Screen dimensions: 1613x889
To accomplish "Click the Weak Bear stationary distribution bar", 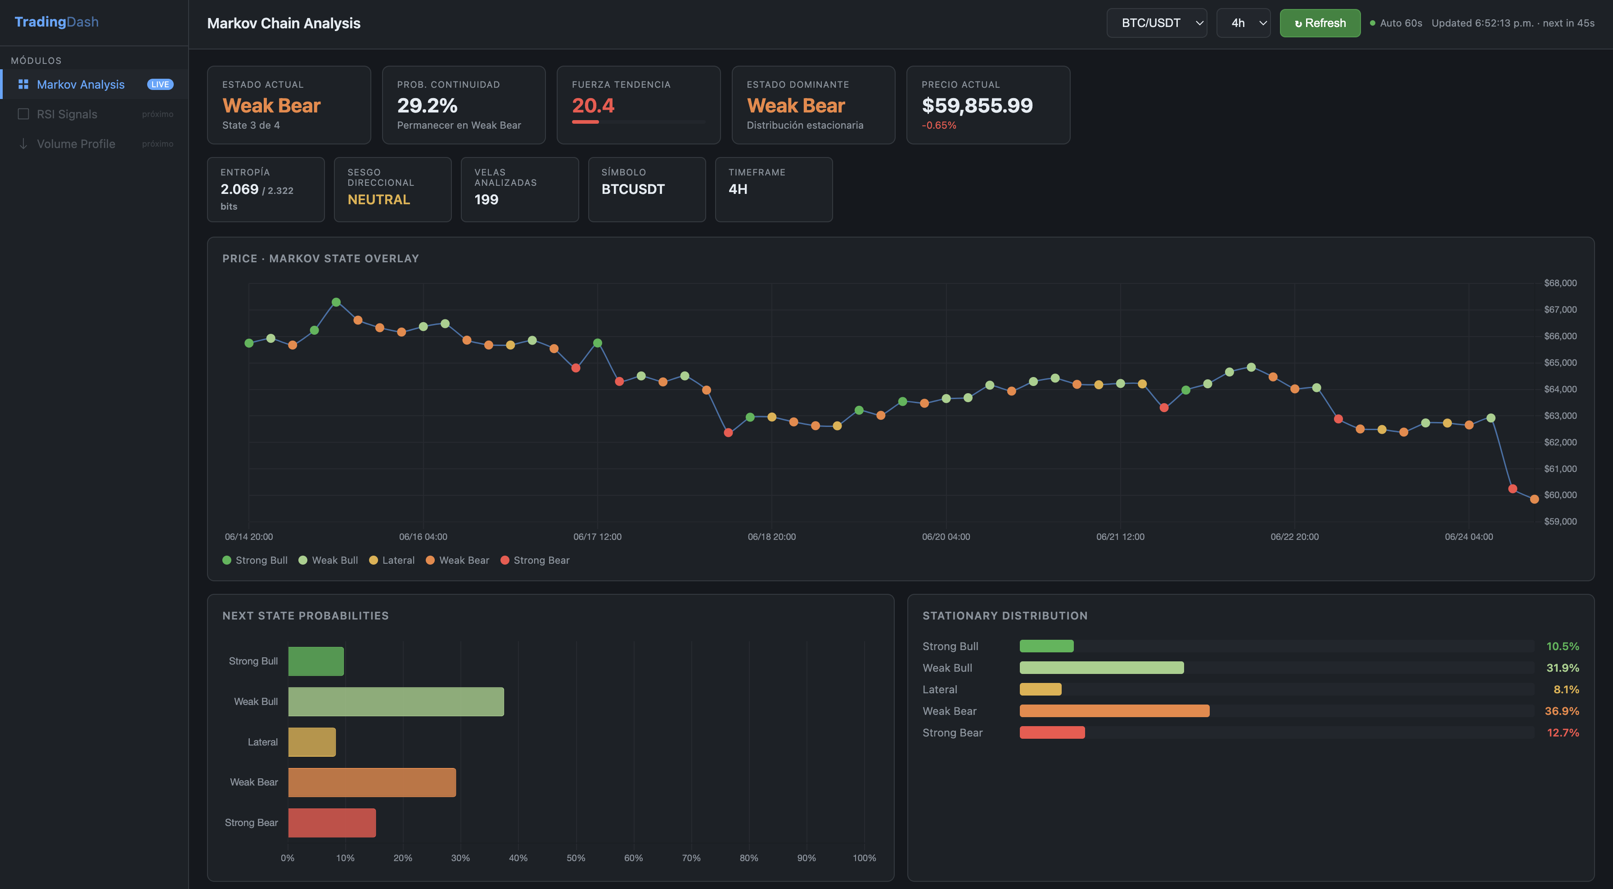I will coord(1115,711).
